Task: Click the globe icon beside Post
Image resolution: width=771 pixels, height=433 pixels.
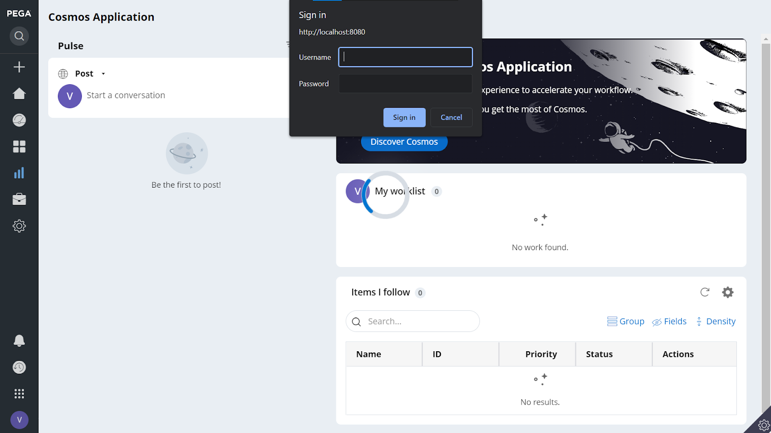Action: (63, 74)
